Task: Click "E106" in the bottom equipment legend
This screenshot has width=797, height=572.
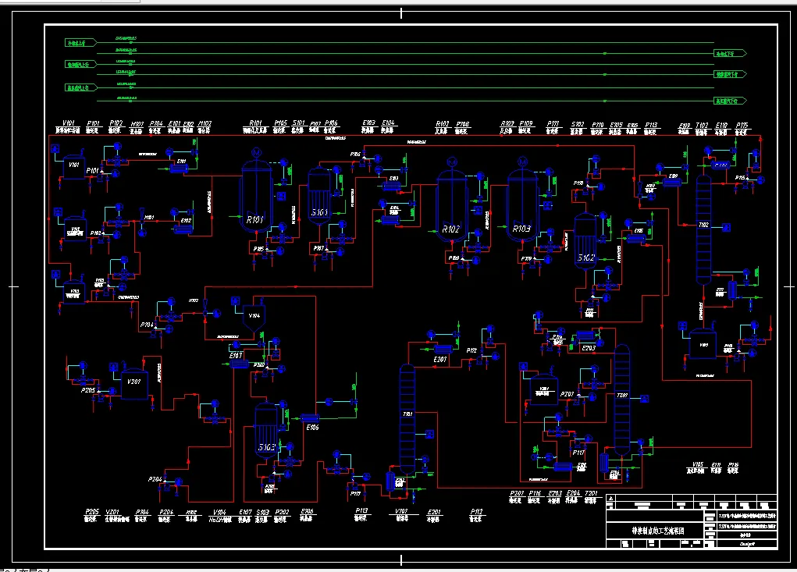Action: point(307,512)
